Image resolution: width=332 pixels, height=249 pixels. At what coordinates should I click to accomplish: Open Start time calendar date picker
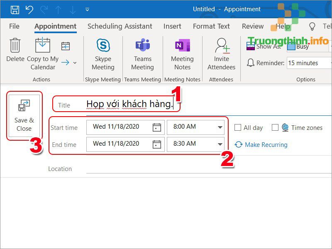coord(157,127)
